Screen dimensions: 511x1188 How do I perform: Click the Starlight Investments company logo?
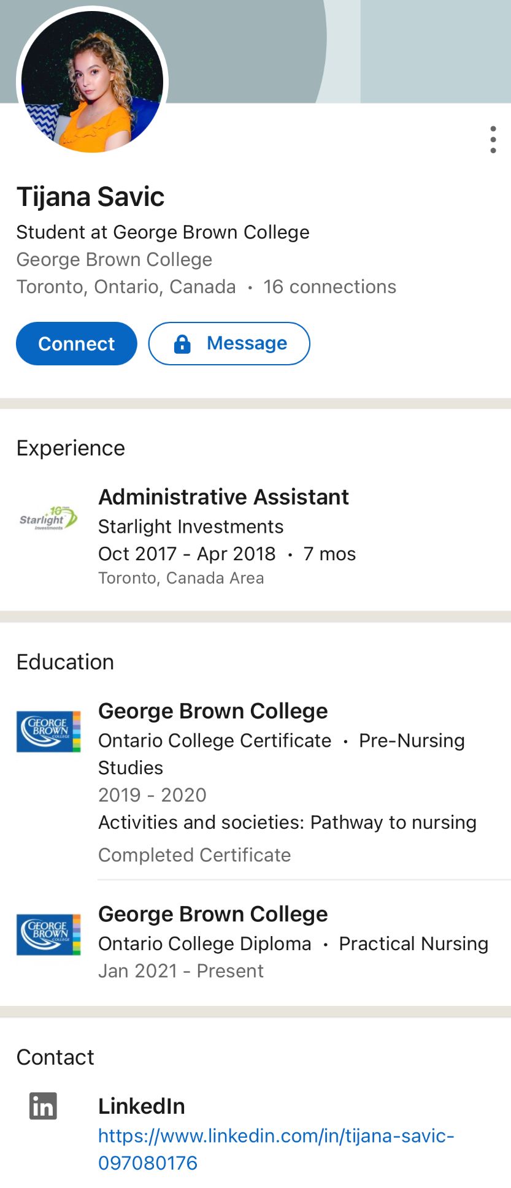pyautogui.click(x=48, y=519)
